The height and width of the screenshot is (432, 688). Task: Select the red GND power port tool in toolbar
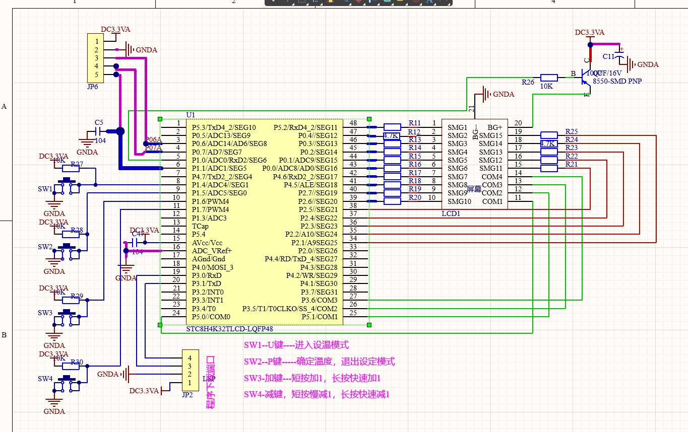click(x=358, y=2)
